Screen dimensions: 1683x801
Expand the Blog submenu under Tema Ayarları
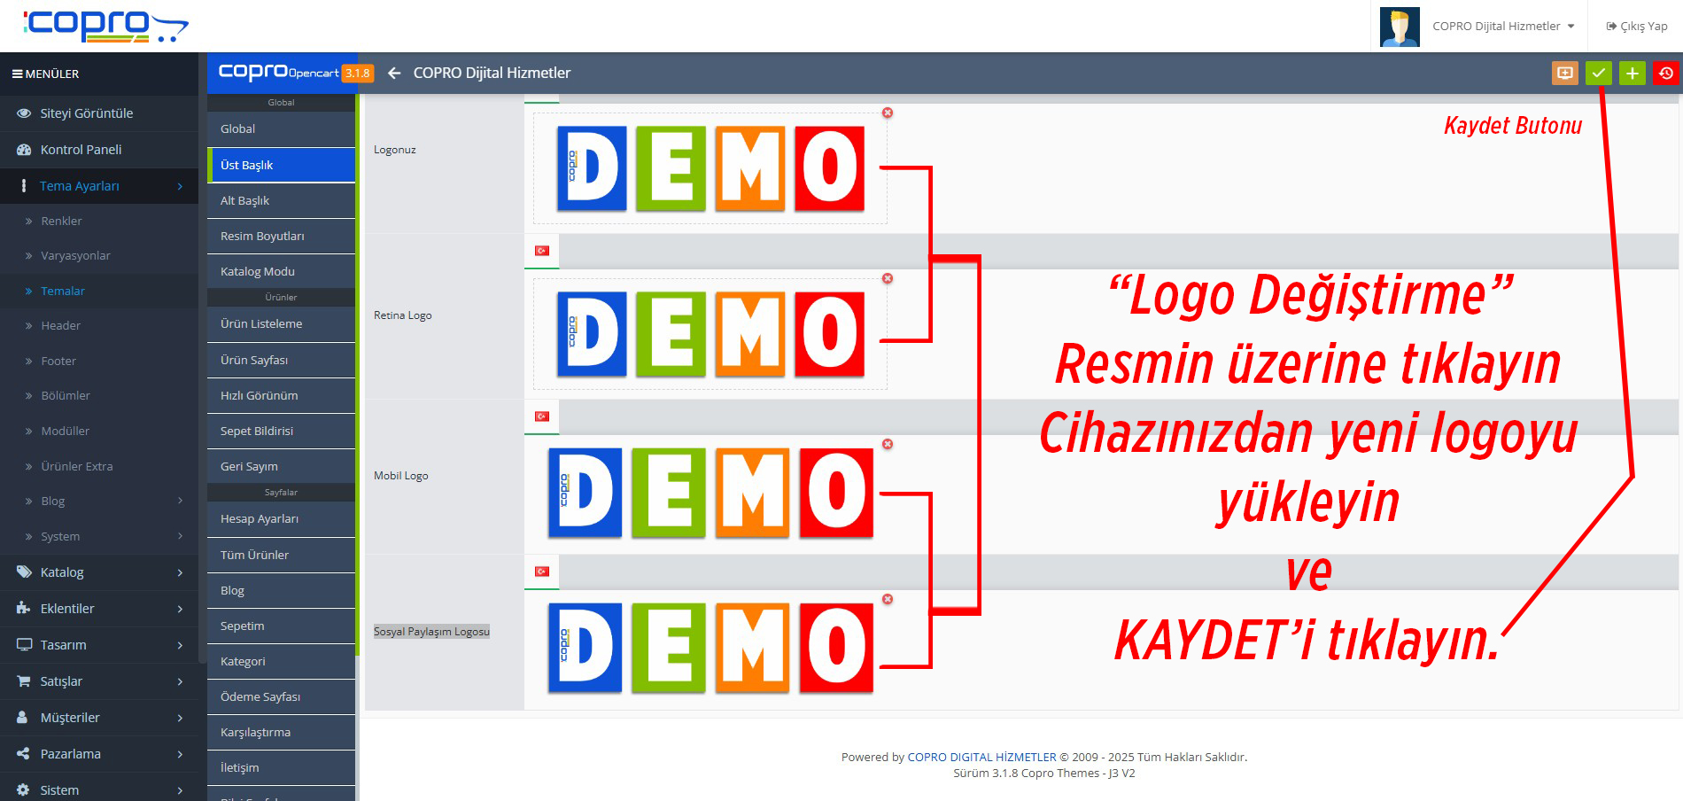(x=53, y=501)
